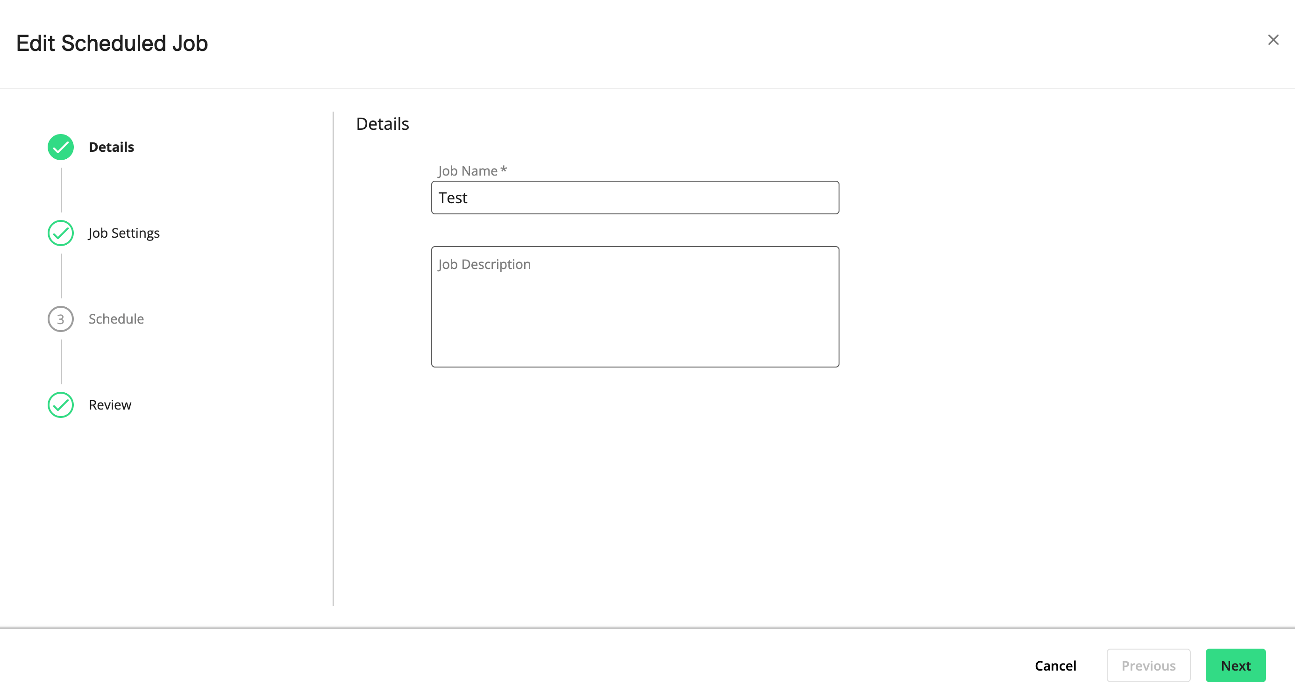Navigate to the Review step
This screenshot has height=693, width=1295.
pos(110,404)
